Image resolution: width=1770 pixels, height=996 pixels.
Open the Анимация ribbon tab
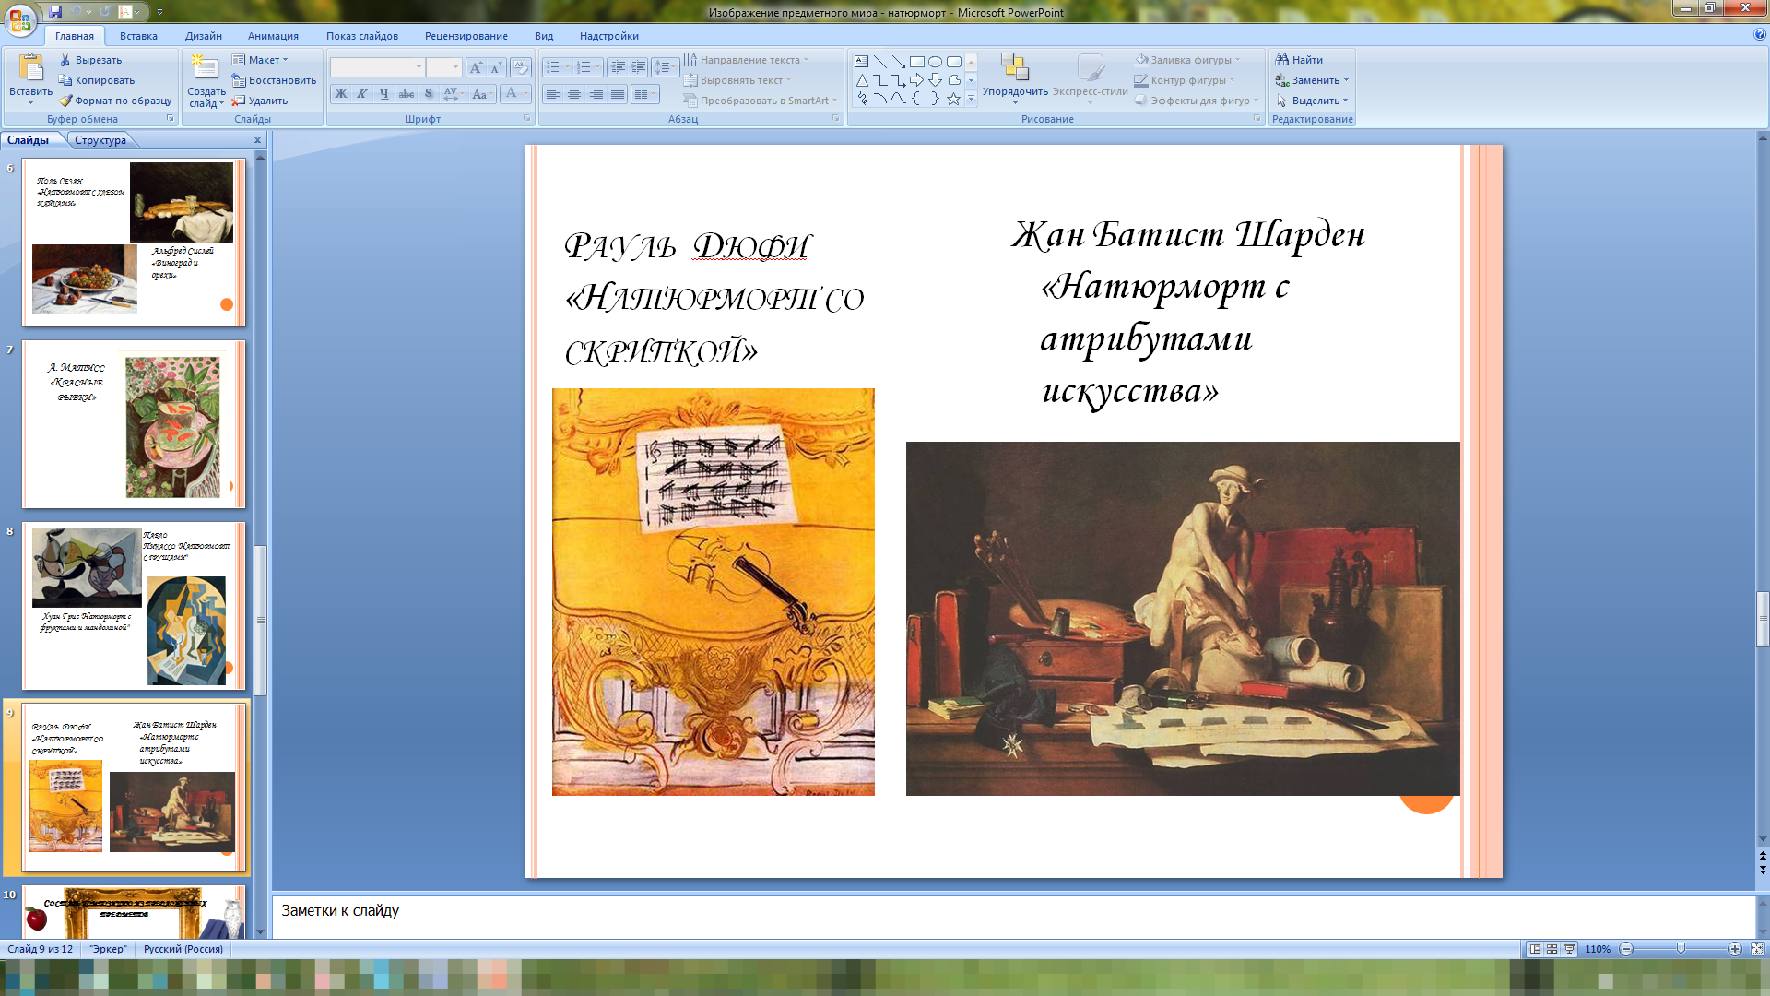point(273,36)
